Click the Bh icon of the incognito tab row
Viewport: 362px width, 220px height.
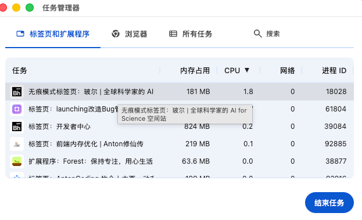[17, 92]
